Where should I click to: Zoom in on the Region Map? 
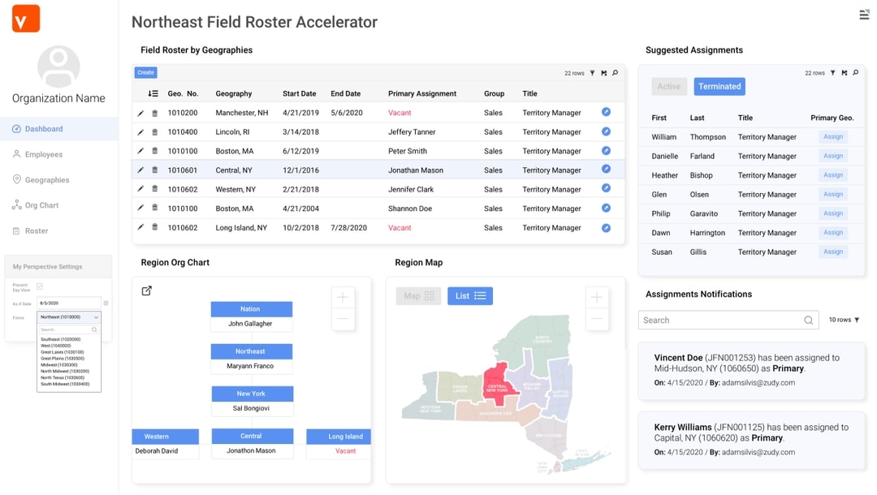click(597, 298)
